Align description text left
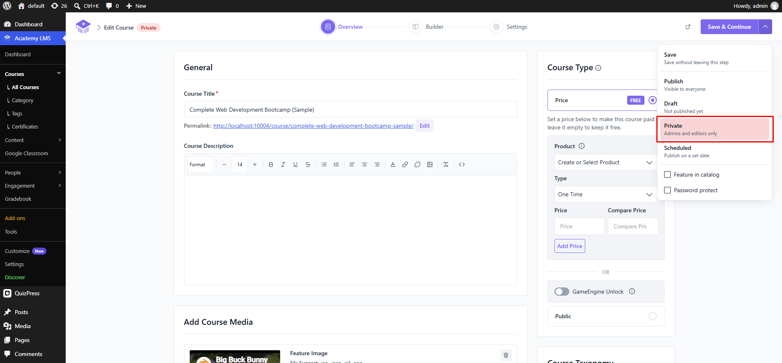 352,165
